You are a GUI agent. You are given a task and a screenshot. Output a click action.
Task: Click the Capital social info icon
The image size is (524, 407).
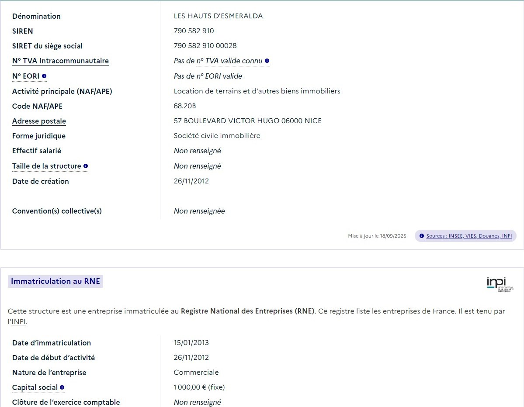(62, 387)
